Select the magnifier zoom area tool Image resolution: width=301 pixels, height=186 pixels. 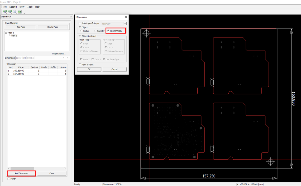[x=15, y=12]
